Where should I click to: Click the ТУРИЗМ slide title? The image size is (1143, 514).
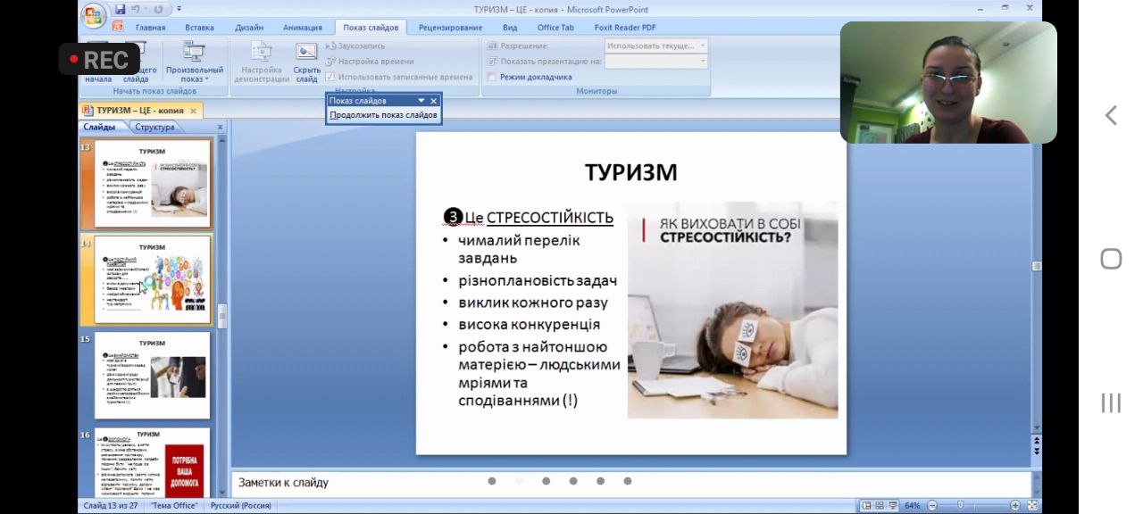(630, 172)
